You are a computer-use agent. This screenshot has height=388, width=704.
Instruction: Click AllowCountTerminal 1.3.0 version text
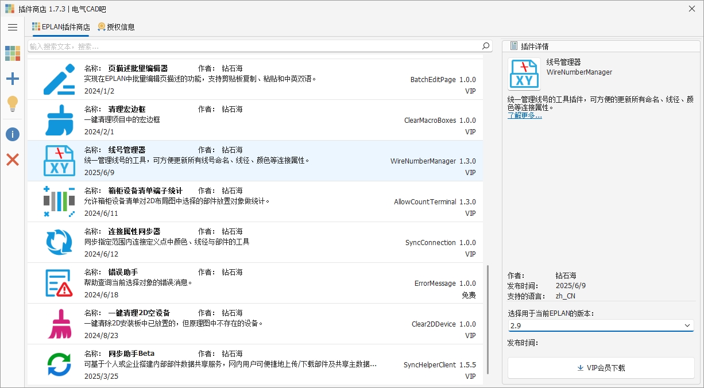click(435, 202)
